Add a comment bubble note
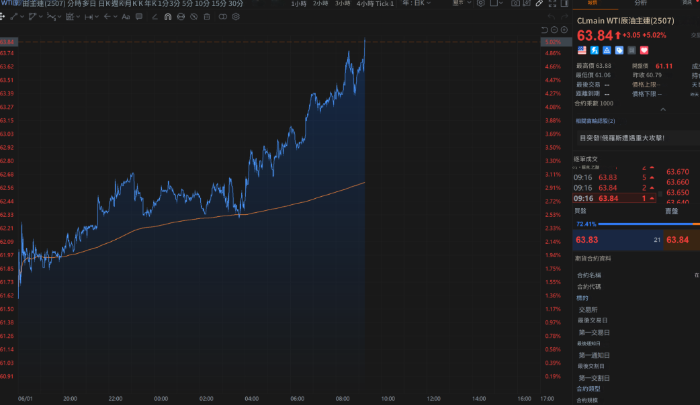700x405 pixels. 139,17
